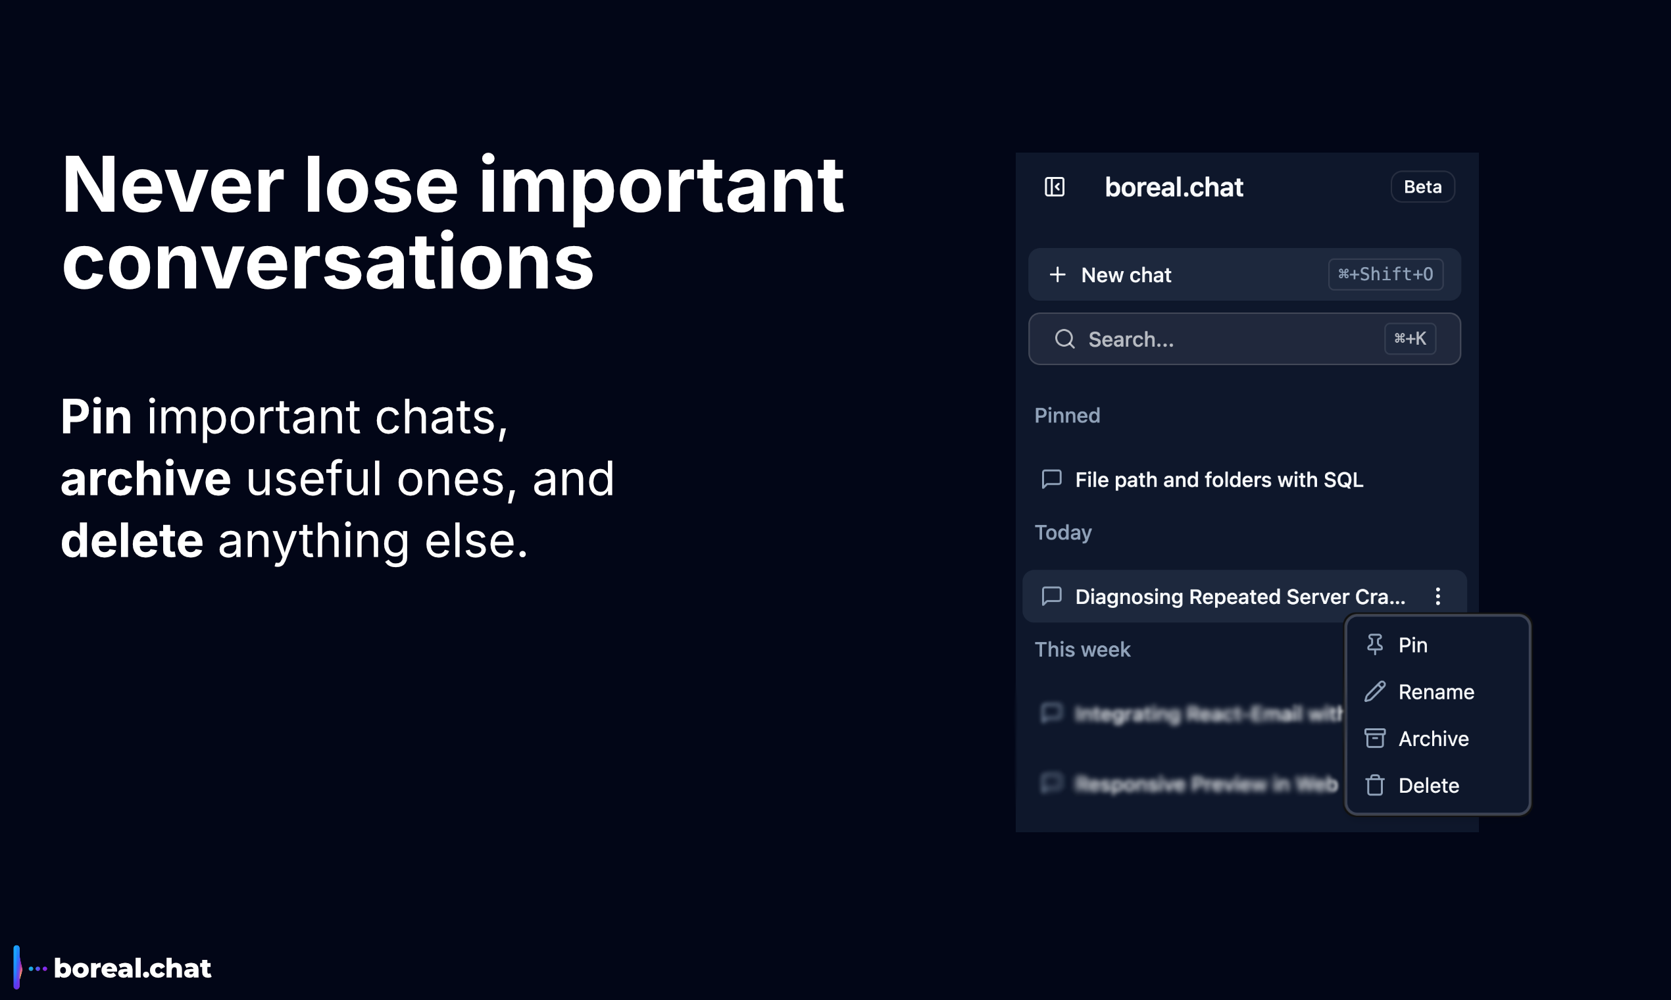Click the trash can delete icon

click(x=1374, y=785)
